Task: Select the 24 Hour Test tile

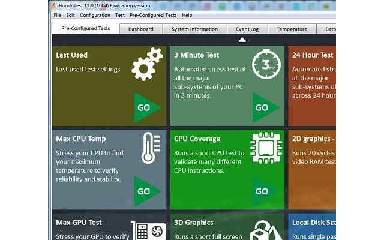Action: coord(312,86)
